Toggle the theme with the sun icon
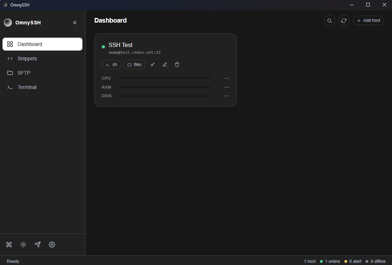 click(x=23, y=245)
